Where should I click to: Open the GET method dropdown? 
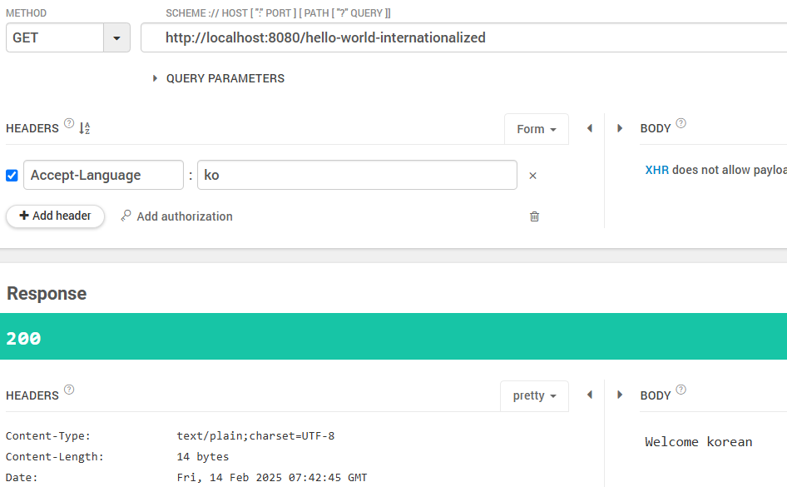coord(116,37)
